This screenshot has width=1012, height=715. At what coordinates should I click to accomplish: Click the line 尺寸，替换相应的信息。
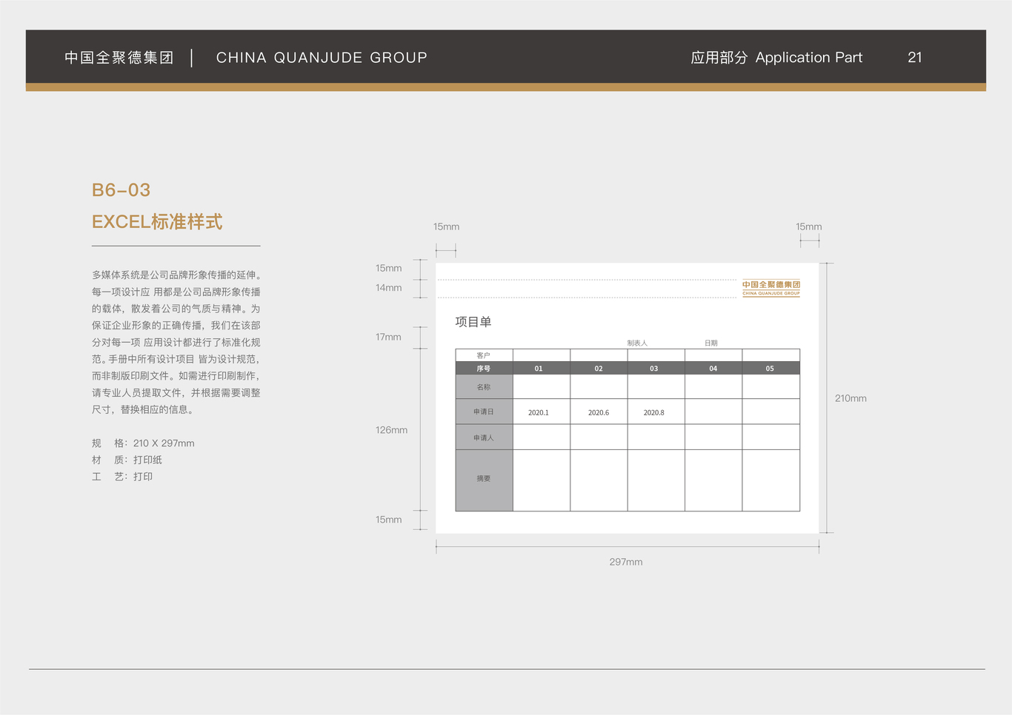click(144, 409)
